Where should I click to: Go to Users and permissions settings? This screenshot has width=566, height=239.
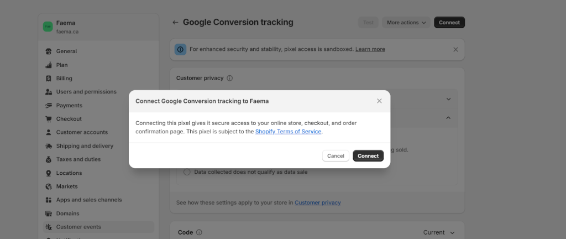click(x=86, y=92)
